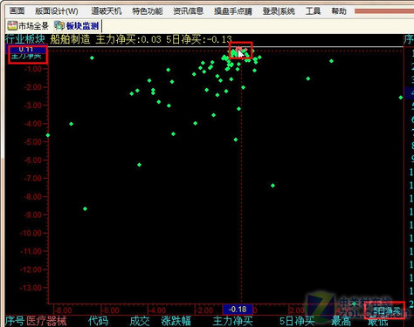Click the 0.11 y-axis value marker

[26, 49]
